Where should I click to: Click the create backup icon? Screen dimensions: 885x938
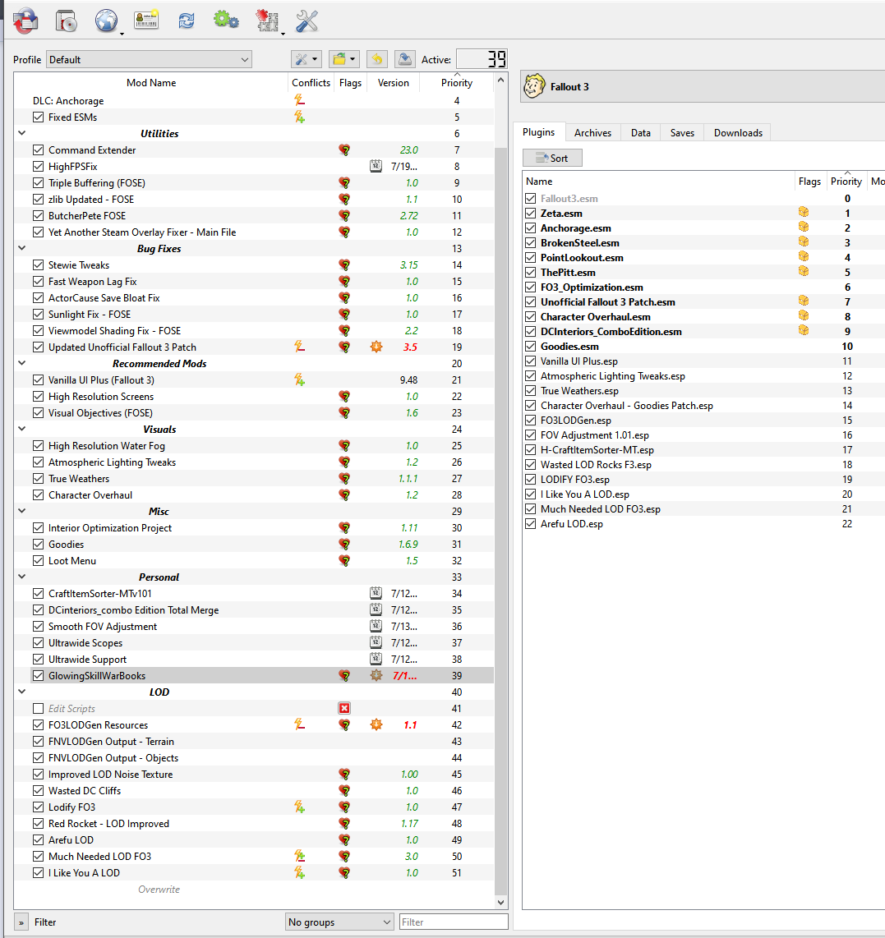click(x=405, y=59)
